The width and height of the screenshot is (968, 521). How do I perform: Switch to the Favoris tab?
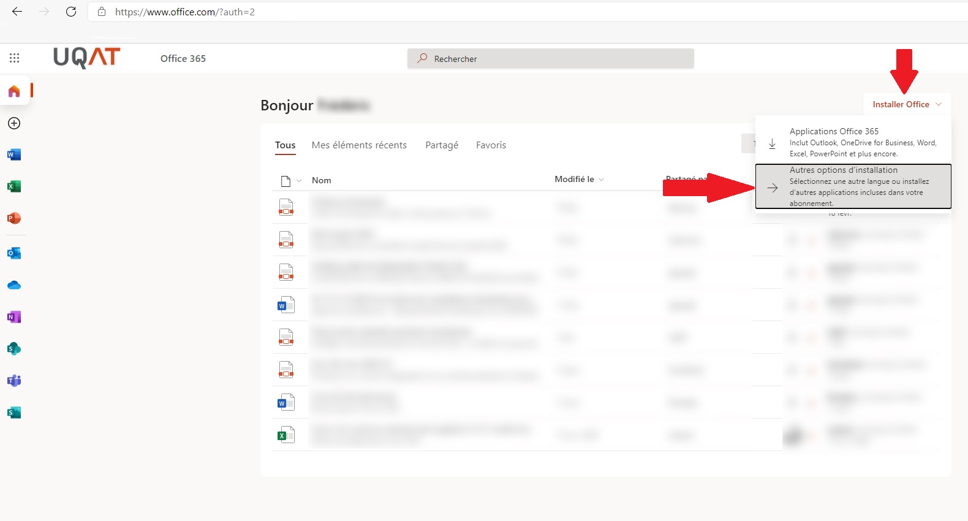491,145
